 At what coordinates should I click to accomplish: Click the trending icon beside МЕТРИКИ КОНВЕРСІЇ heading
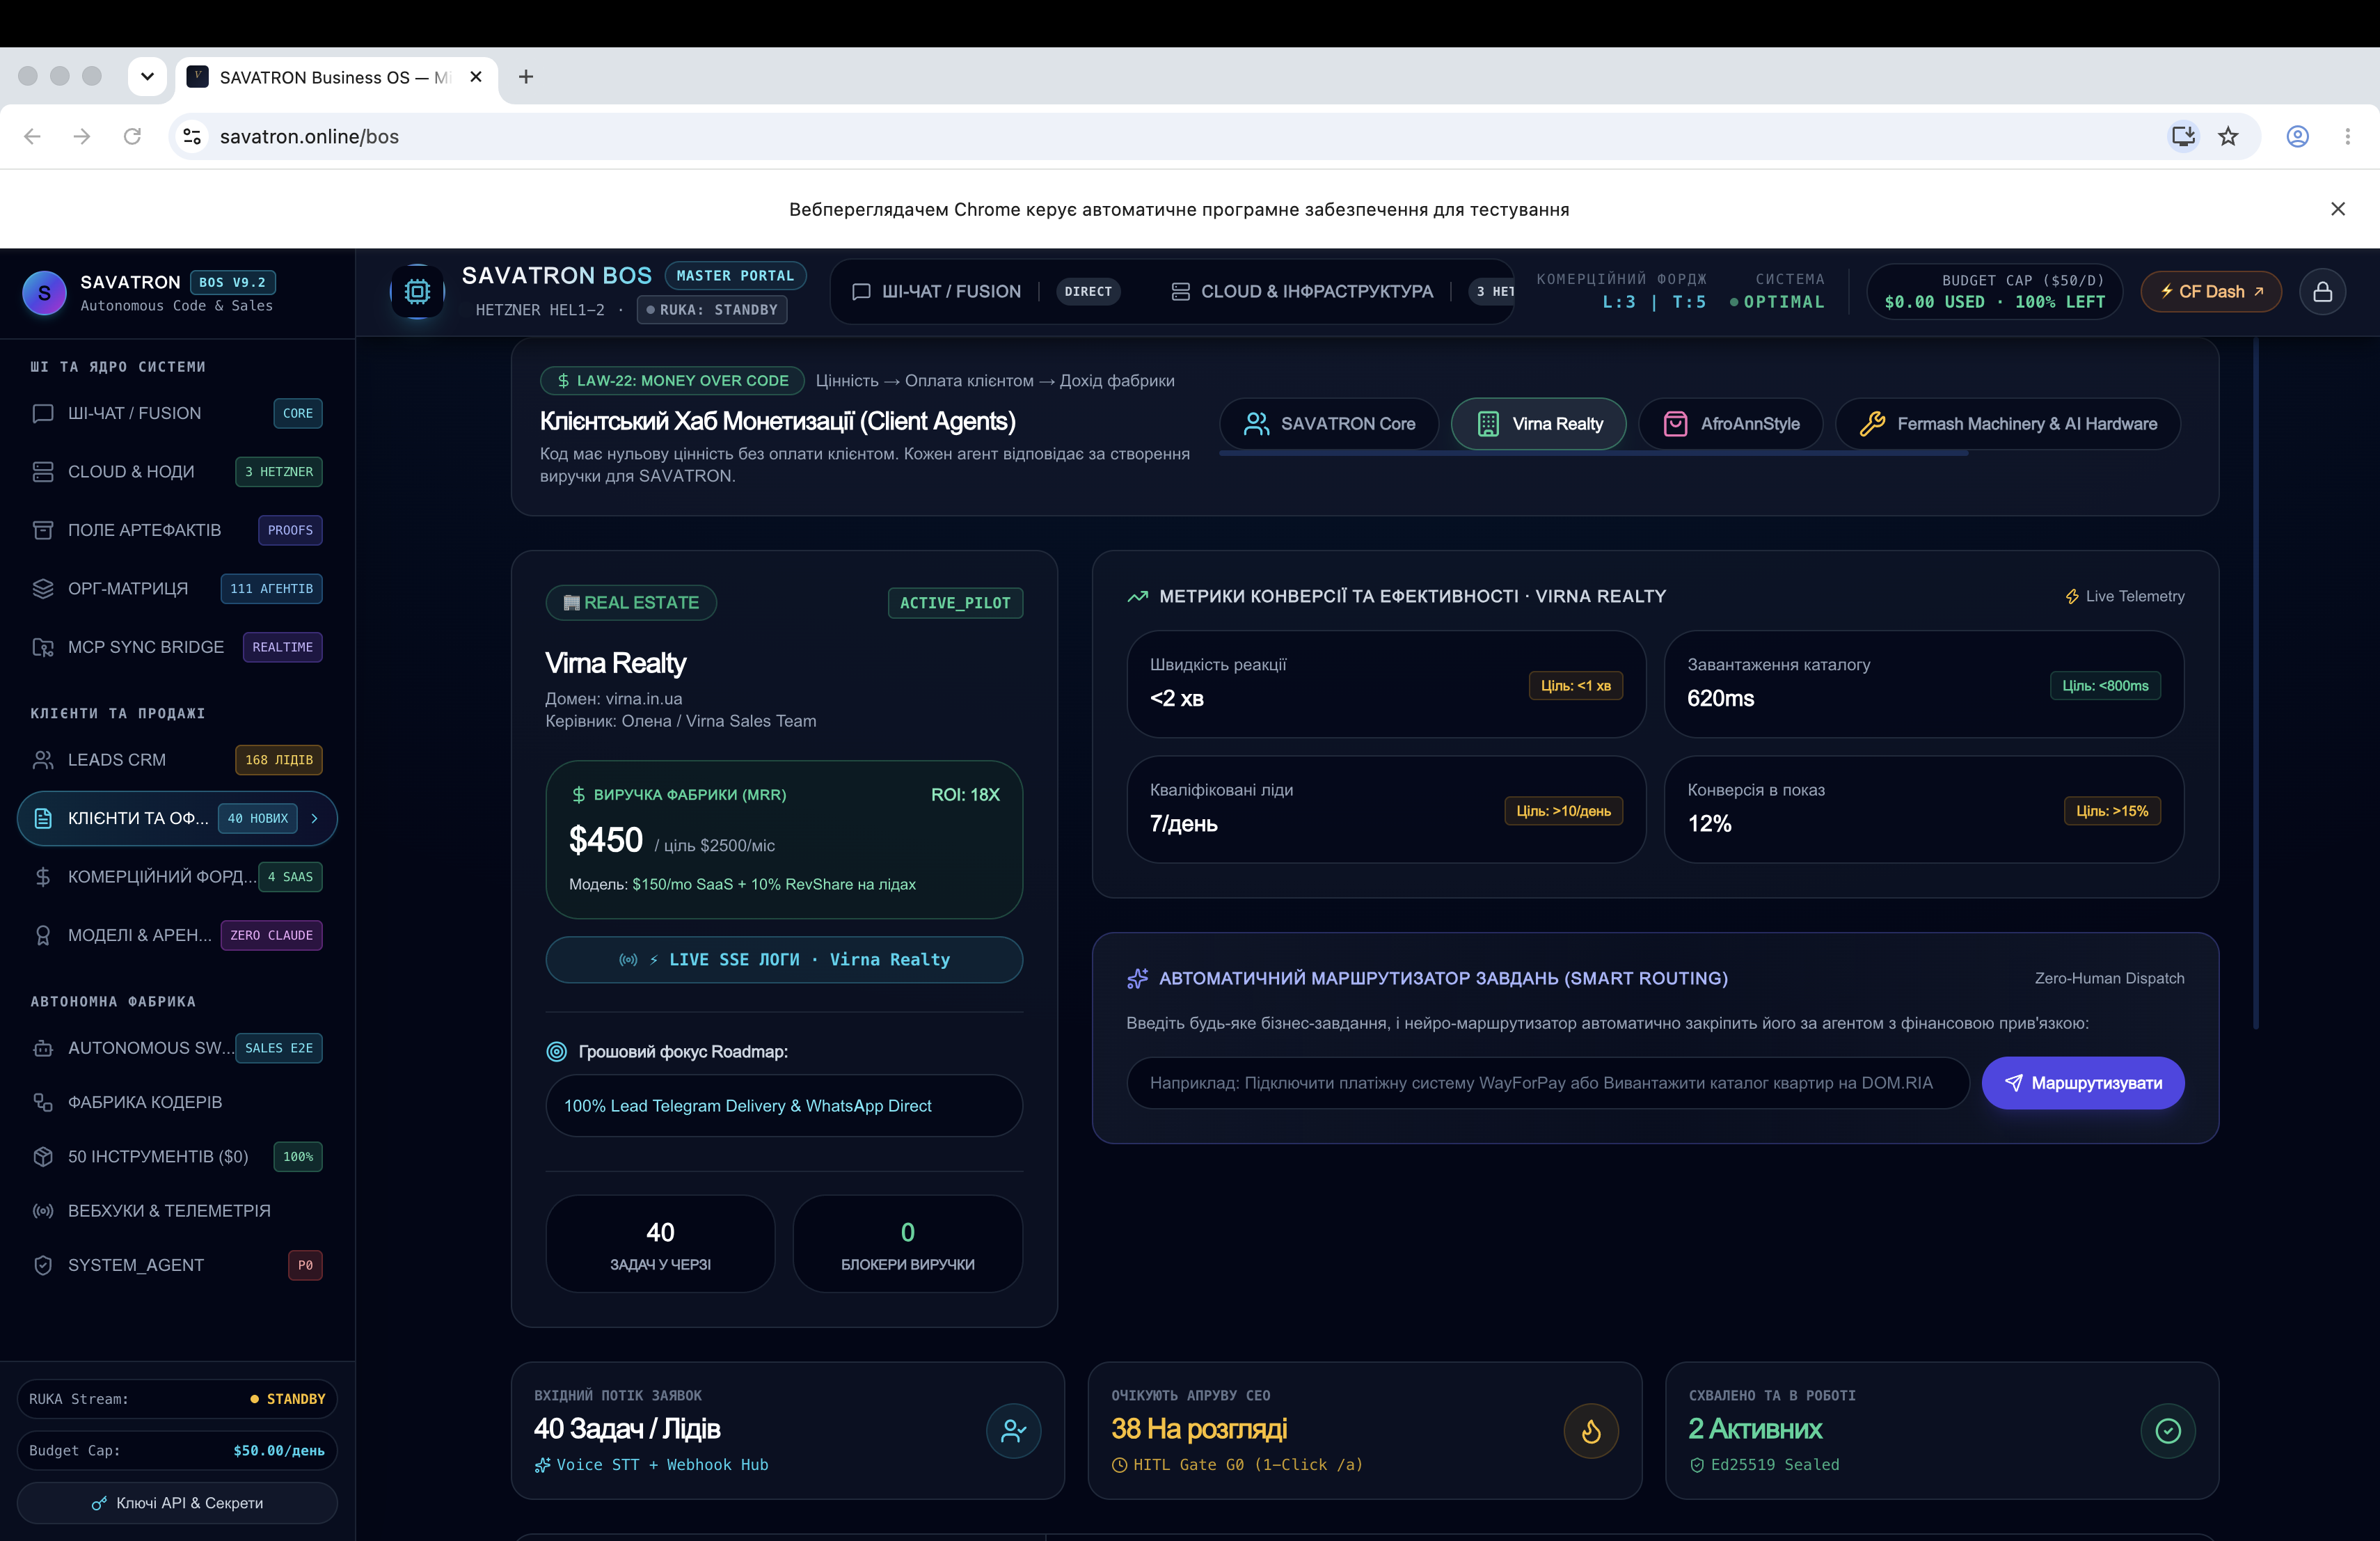1137,597
